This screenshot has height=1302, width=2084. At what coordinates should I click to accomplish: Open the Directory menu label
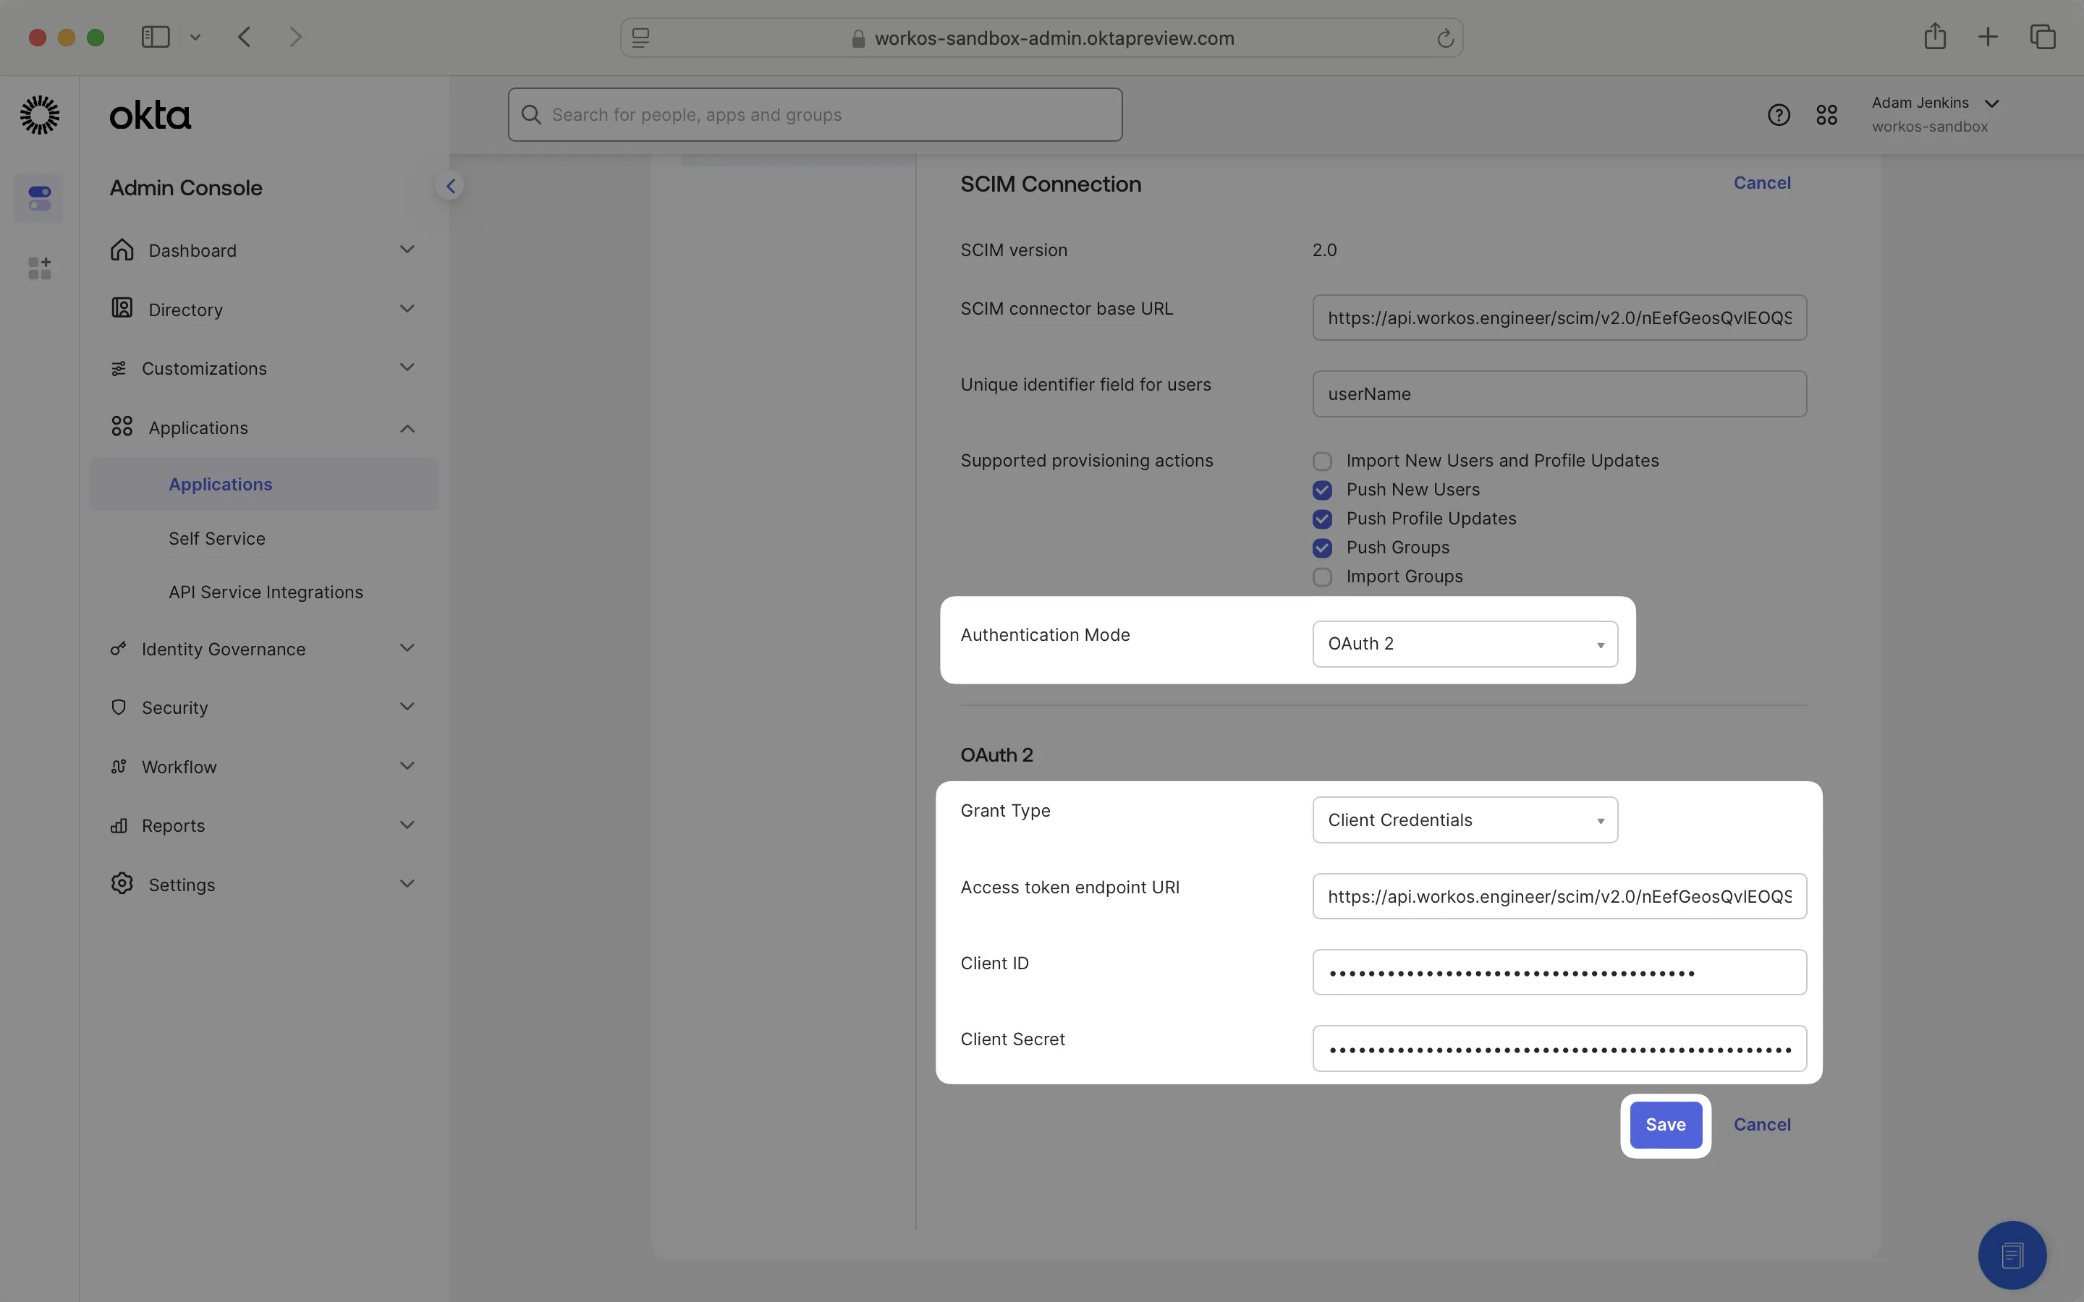click(185, 310)
